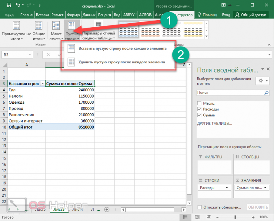Collapse the ribbon with the chevron
Image resolution: width=274 pixels, height=221 pixels.
click(x=269, y=45)
